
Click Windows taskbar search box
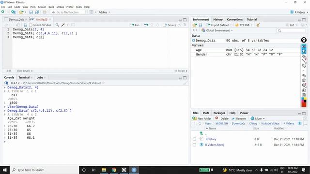[x=44, y=170]
